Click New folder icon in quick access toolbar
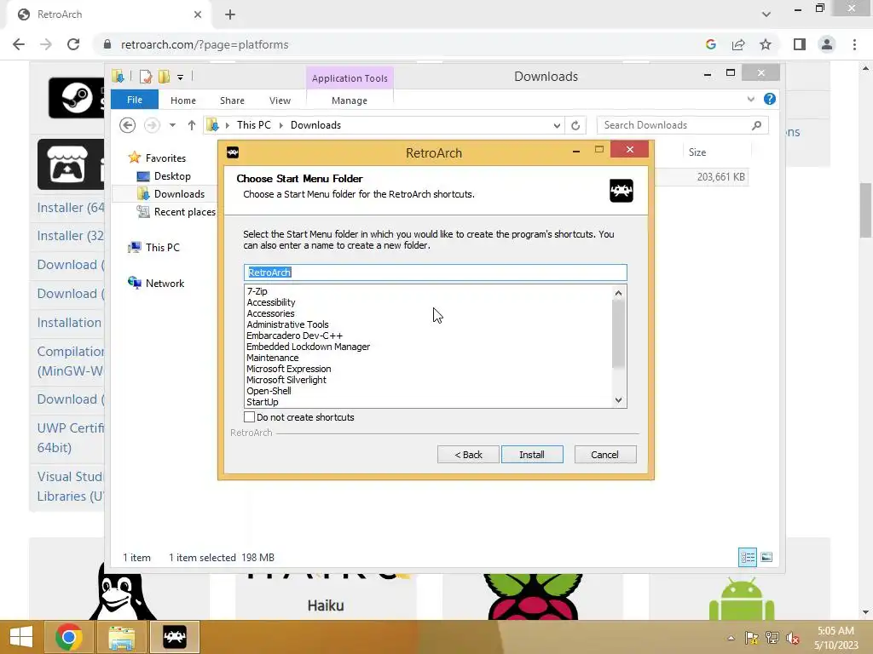This screenshot has width=873, height=654. point(165,77)
